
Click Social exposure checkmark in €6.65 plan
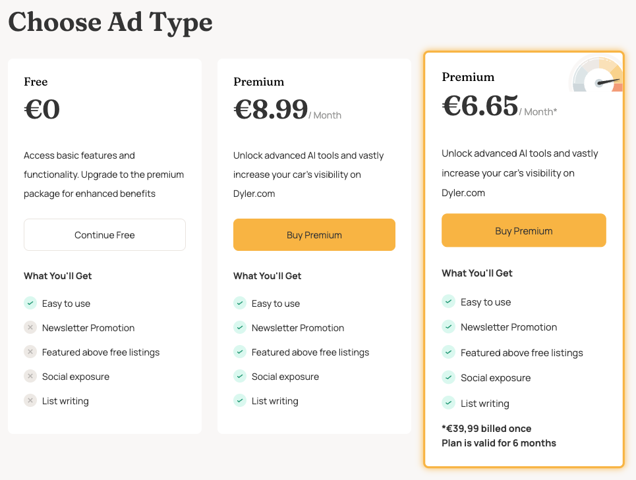click(449, 377)
